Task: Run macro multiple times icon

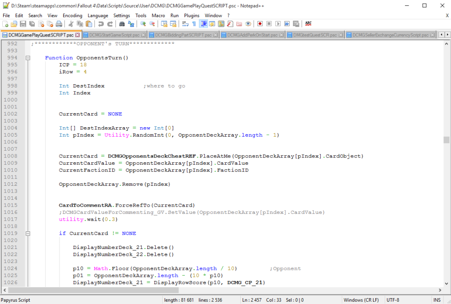Action: pos(287,24)
